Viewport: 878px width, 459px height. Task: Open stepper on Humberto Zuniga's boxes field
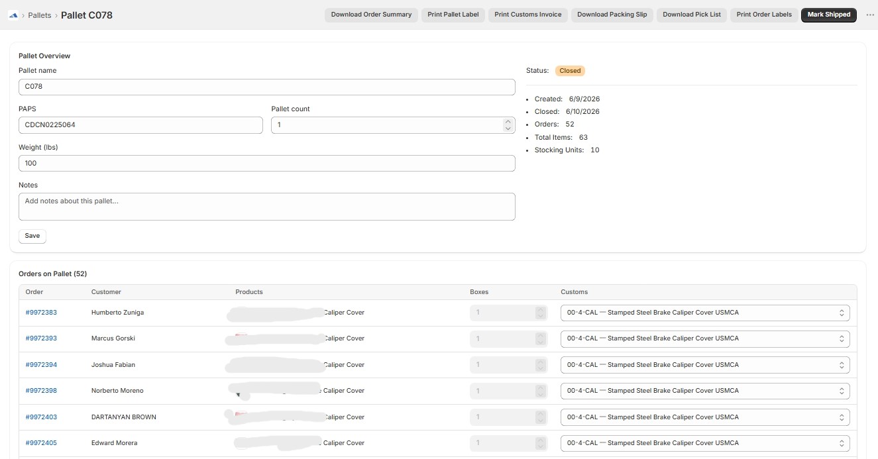coord(541,313)
